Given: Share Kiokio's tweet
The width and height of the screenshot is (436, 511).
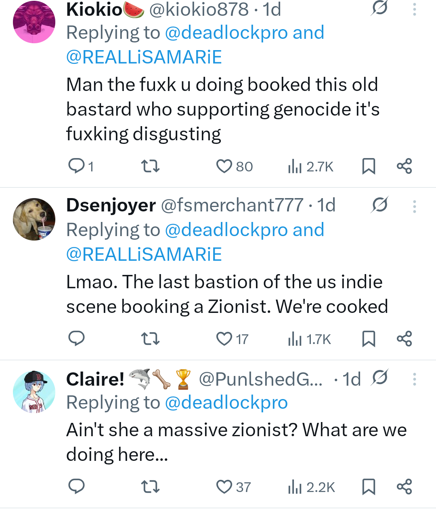Looking at the screenshot, I should click(404, 166).
